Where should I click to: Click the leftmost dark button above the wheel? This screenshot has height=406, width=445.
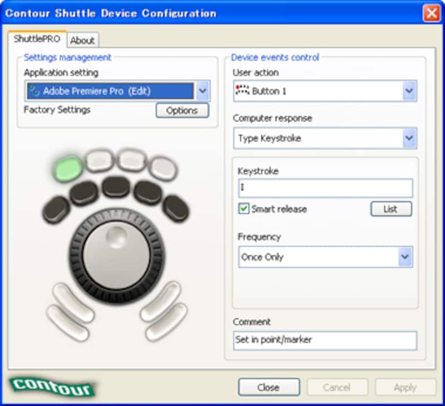[x=56, y=209]
